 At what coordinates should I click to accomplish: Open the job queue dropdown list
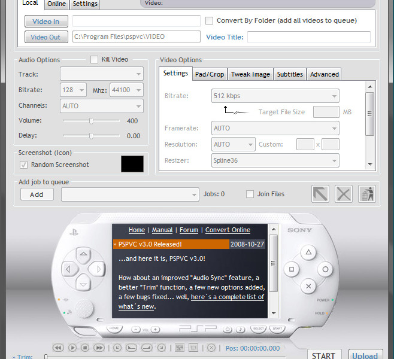(x=130, y=194)
